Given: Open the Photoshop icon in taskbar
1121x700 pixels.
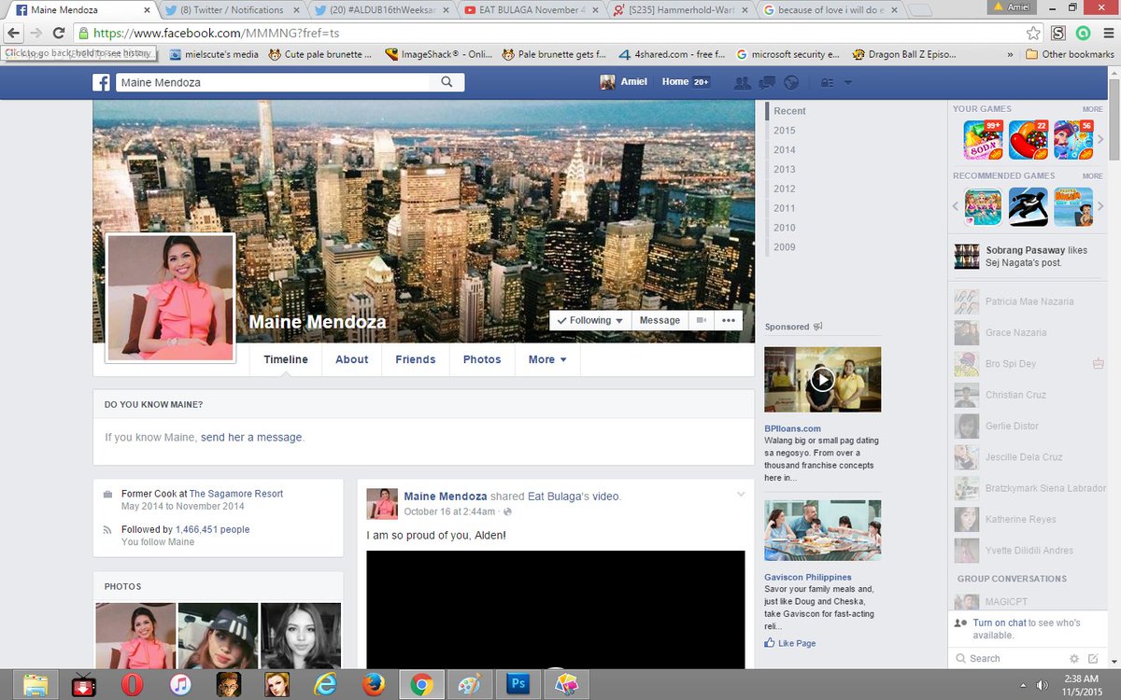Looking at the screenshot, I should click(x=518, y=684).
